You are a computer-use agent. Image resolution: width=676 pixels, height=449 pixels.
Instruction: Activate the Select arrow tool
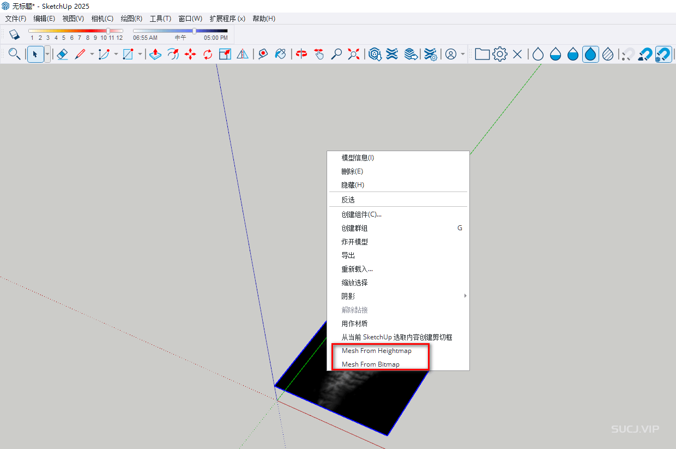point(35,54)
